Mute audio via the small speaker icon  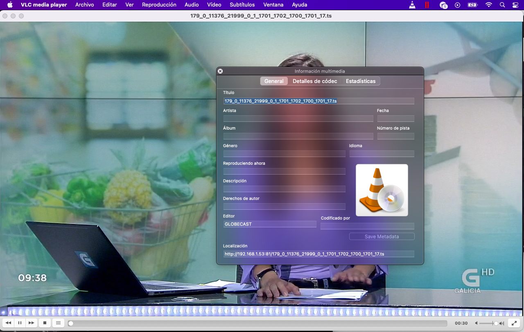tap(477, 323)
